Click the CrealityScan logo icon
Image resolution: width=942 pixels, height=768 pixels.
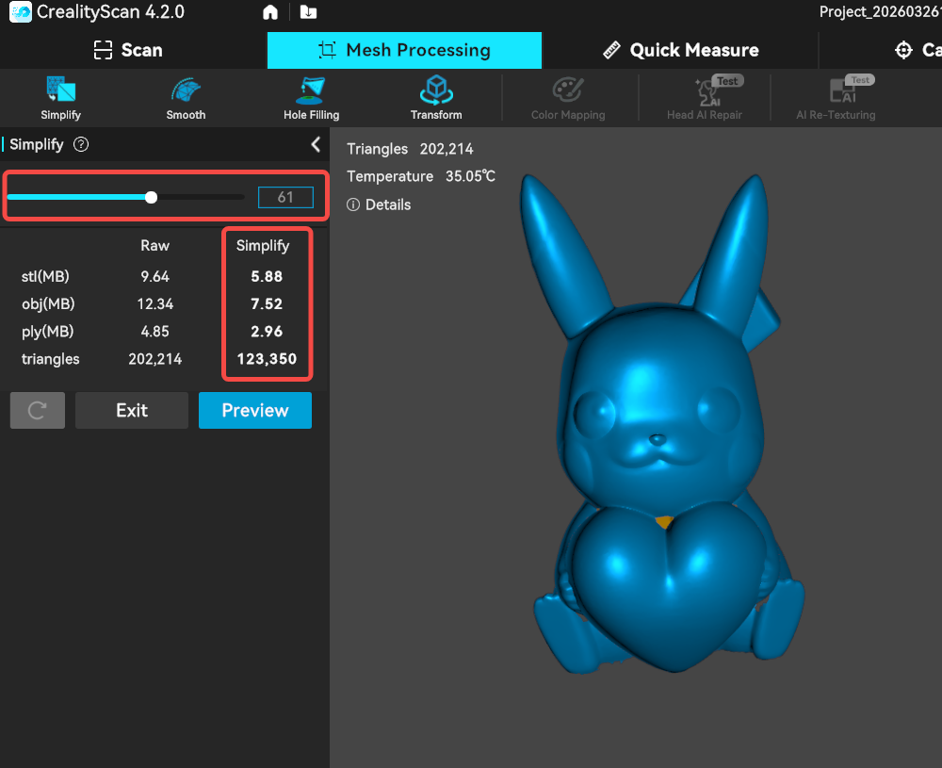(x=20, y=12)
